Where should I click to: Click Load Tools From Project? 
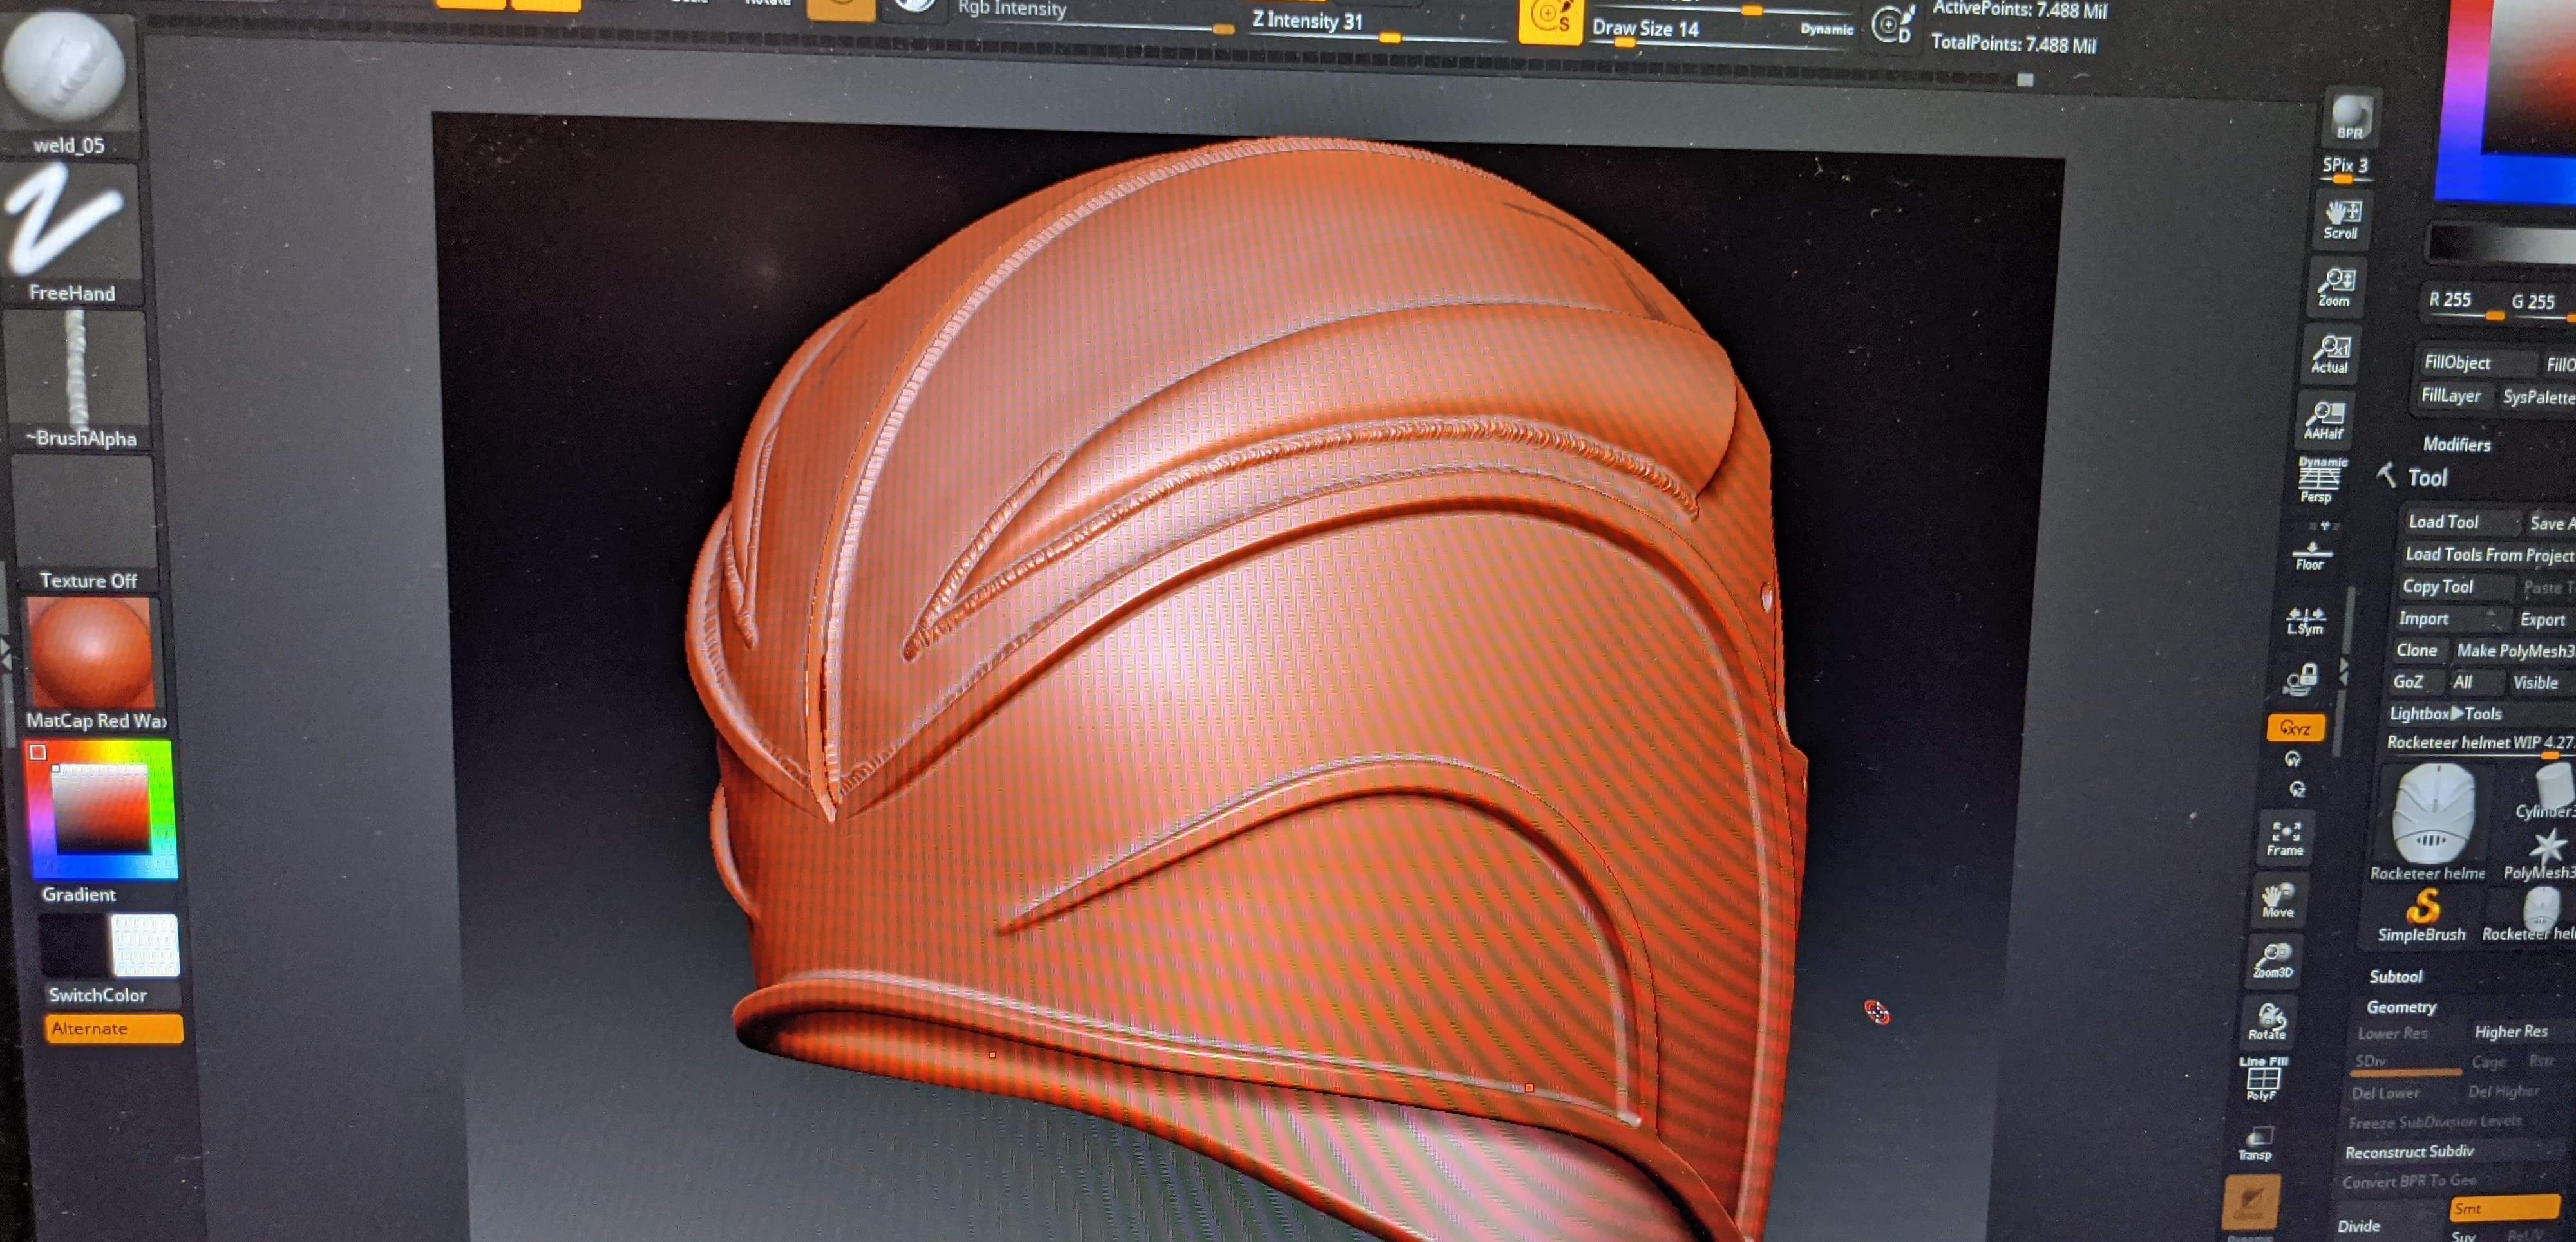(x=2488, y=555)
